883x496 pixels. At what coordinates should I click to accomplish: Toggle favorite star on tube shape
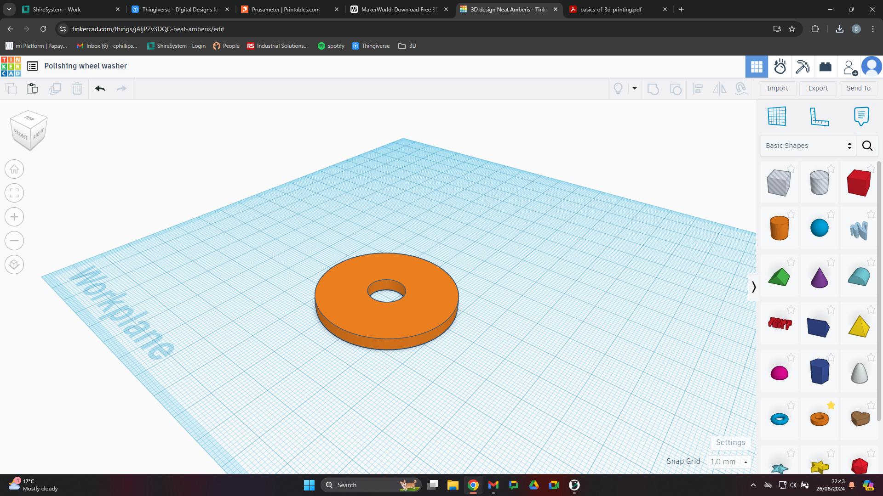pyautogui.click(x=831, y=405)
